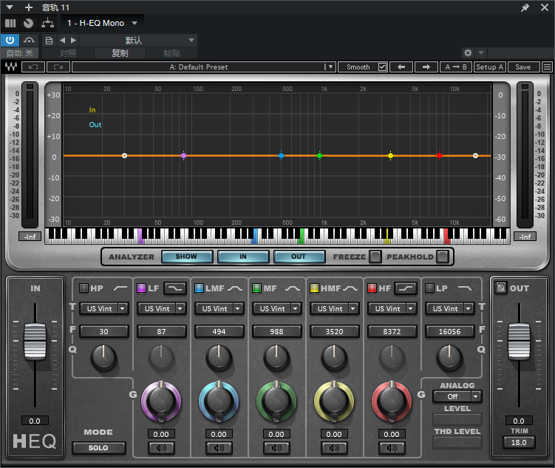Select the HF shelf filter shape icon

[x=406, y=288]
